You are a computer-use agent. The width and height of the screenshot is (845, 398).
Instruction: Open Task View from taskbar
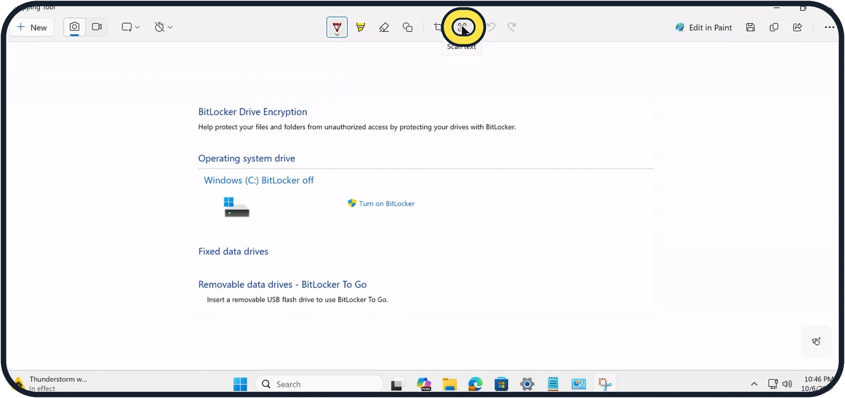[x=398, y=384]
